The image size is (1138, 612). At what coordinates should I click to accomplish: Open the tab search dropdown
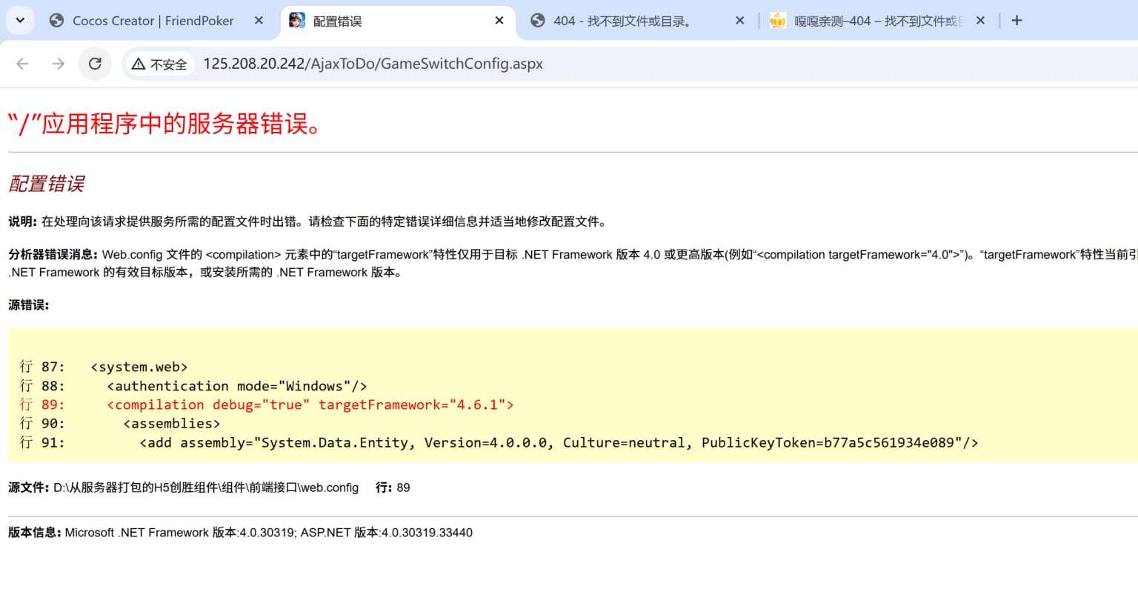click(x=19, y=20)
